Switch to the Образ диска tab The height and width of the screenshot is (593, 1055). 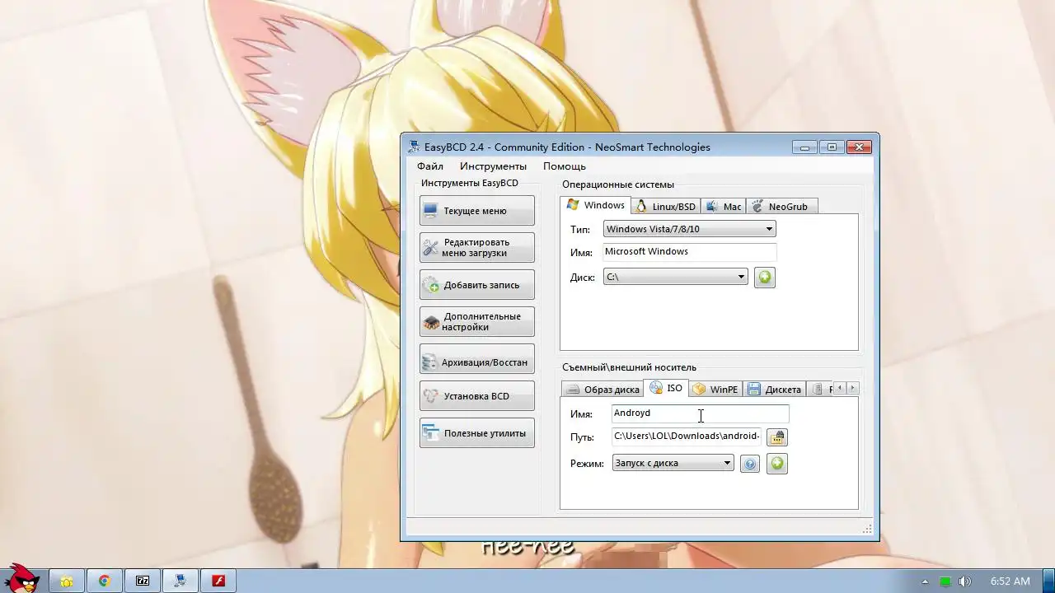click(x=603, y=390)
